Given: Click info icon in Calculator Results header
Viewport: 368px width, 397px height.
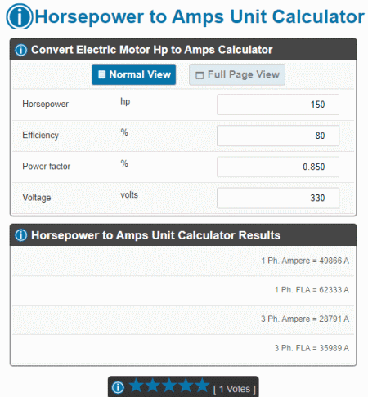Looking at the screenshot, I should [21, 235].
